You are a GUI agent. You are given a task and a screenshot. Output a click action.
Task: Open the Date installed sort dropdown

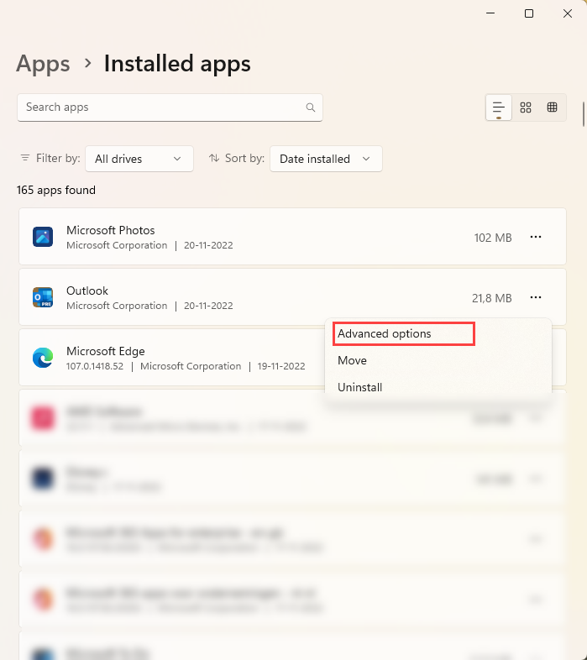pyautogui.click(x=326, y=159)
